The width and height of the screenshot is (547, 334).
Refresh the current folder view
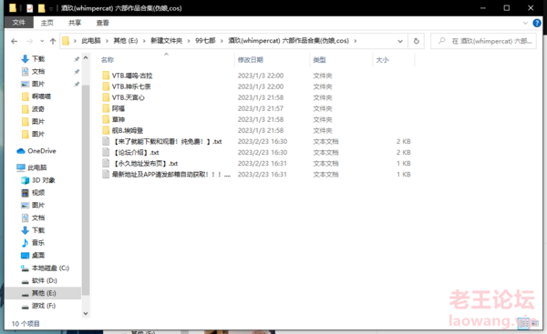tap(417, 41)
